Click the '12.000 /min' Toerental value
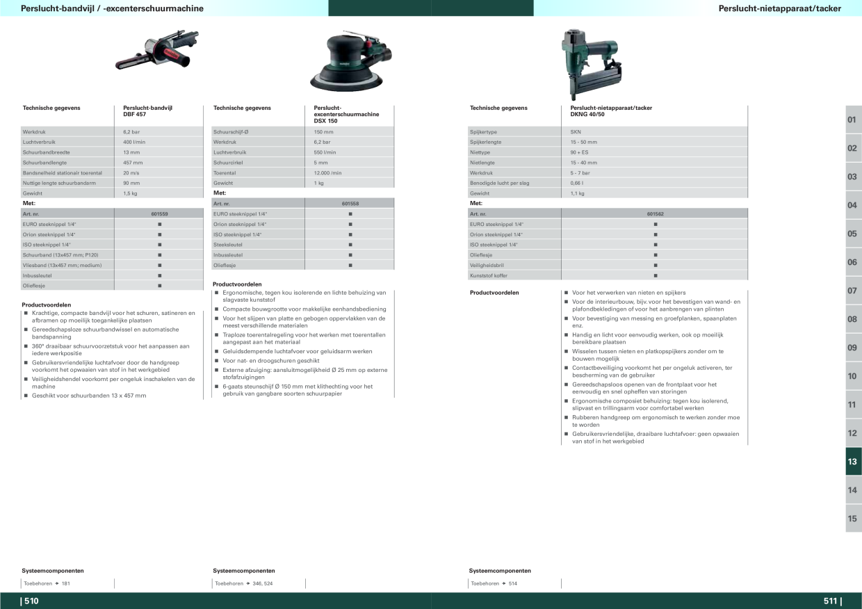862x609 pixels. (x=328, y=172)
